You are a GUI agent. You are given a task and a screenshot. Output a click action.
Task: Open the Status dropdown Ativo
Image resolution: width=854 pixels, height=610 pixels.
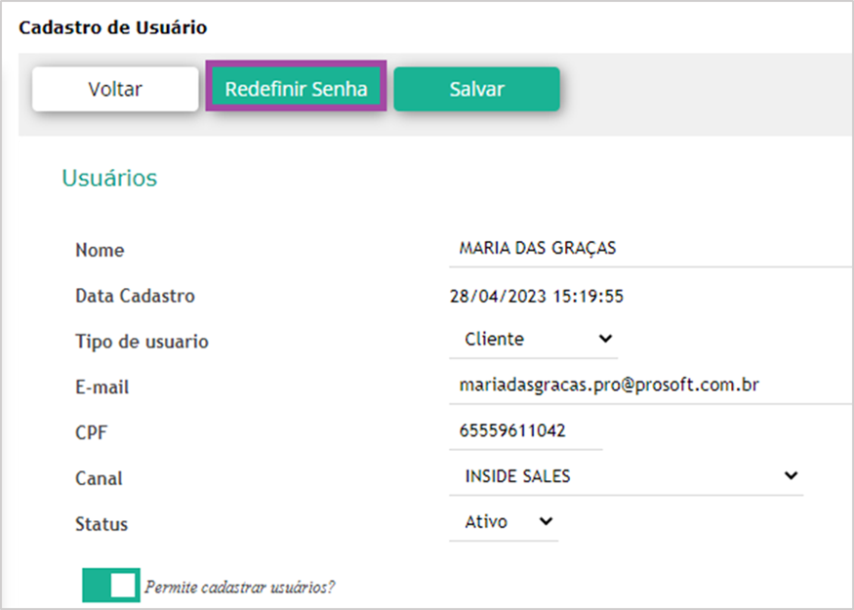tap(504, 522)
